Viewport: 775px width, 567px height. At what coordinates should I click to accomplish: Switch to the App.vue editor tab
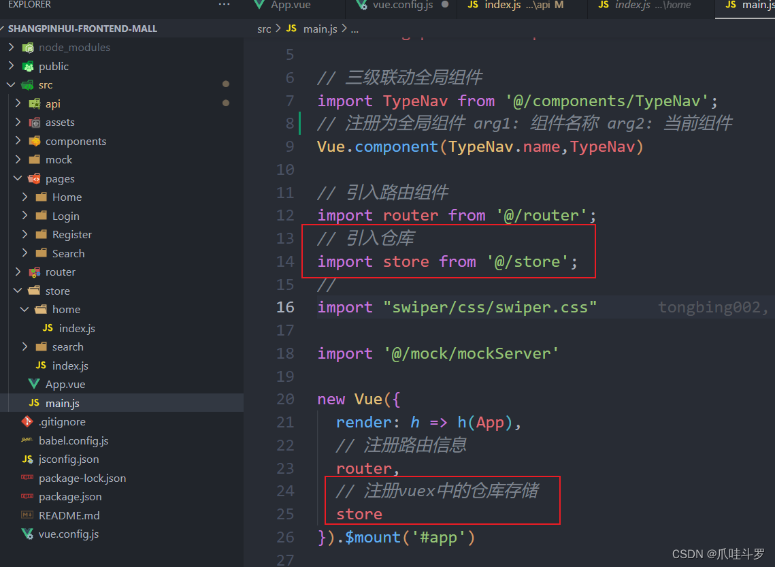click(291, 5)
